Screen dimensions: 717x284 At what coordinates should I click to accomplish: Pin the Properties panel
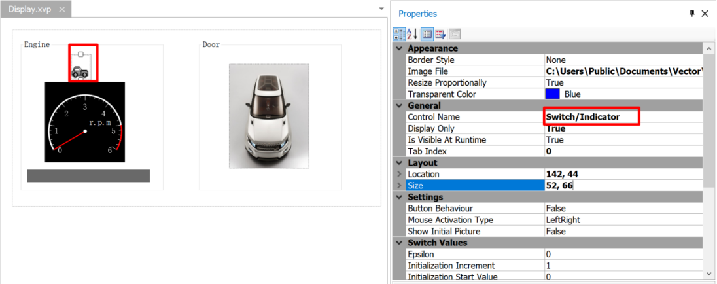(x=692, y=14)
